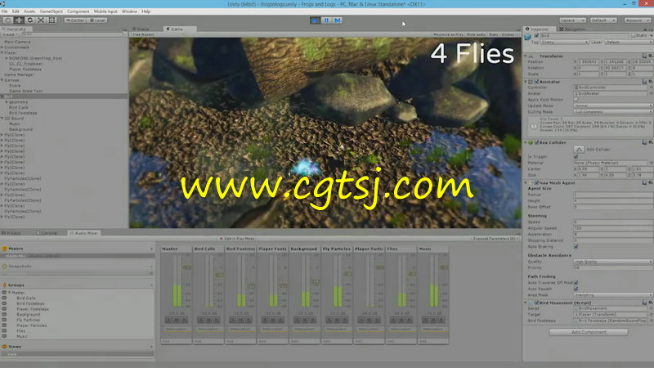Open Nav Mesh Agent gear menu
The image size is (654, 368).
[x=650, y=182]
